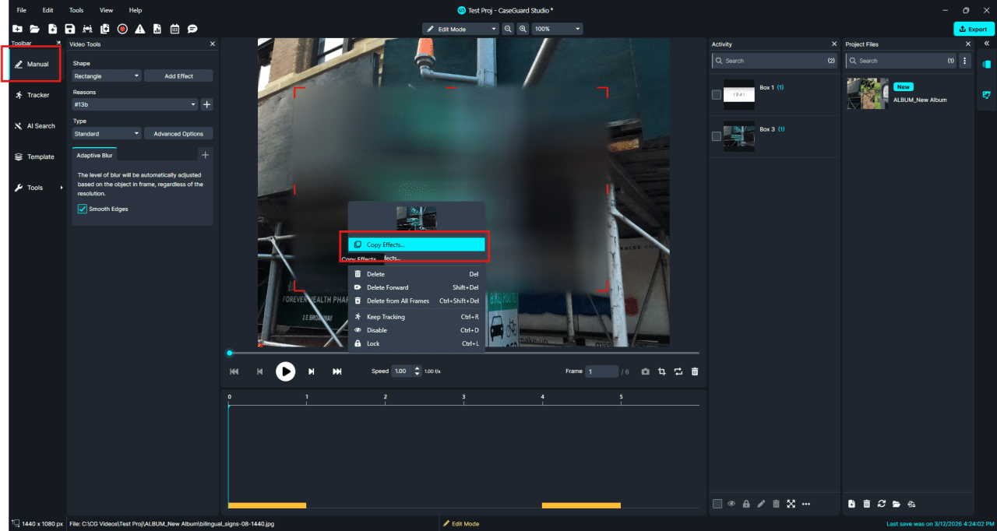The height and width of the screenshot is (531, 997).
Task: Click the record screen icon in top toolbar
Action: [x=122, y=29]
